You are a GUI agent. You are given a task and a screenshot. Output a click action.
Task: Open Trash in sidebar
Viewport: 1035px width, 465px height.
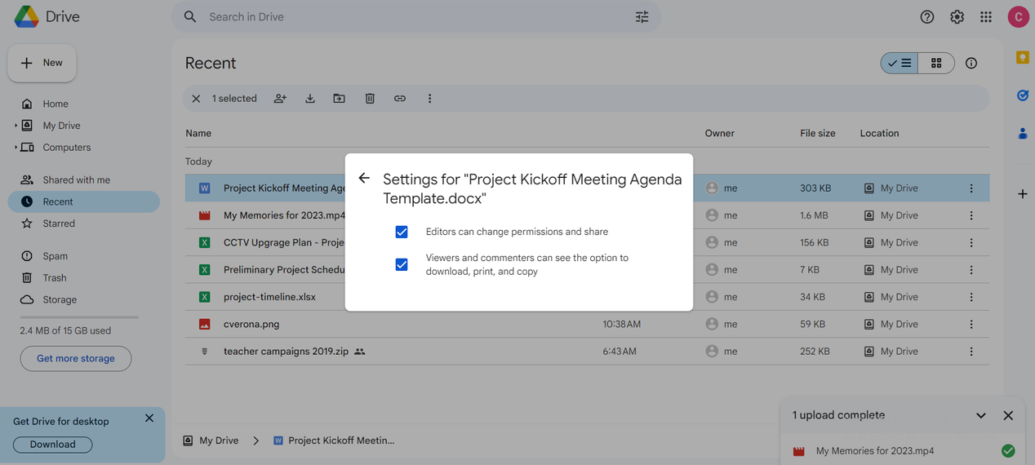tap(55, 278)
